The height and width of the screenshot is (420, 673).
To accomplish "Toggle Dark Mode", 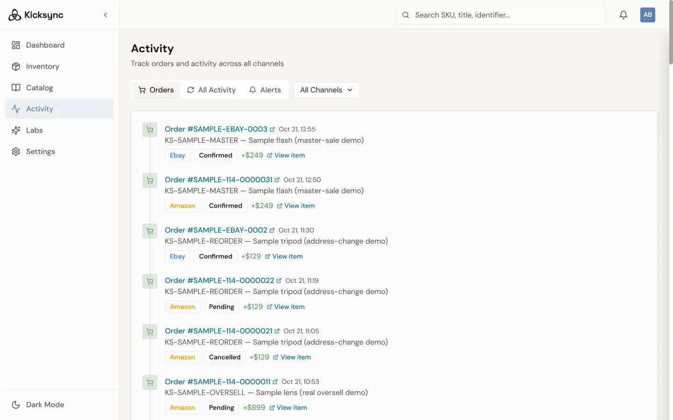I will pyautogui.click(x=59, y=405).
